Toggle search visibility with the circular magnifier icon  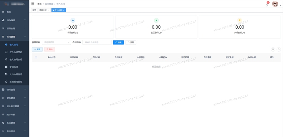pyautogui.click(x=273, y=49)
